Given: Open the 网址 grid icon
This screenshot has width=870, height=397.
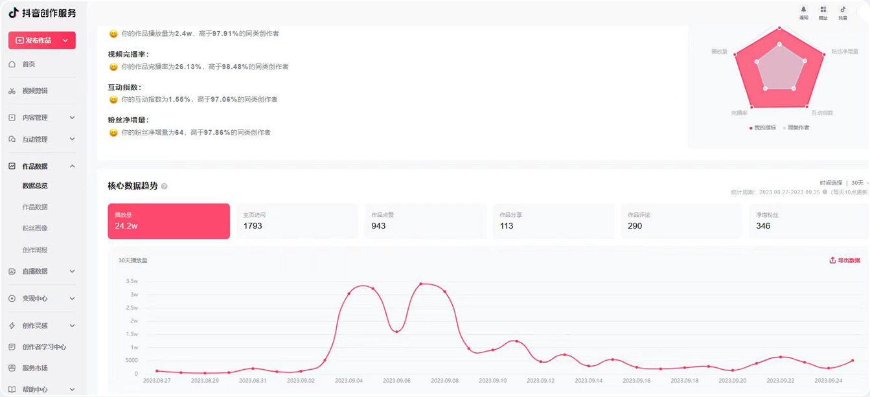Looking at the screenshot, I should 823,10.
